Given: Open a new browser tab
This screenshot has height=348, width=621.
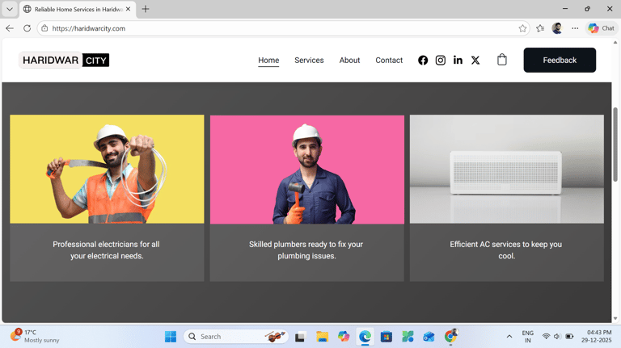Looking at the screenshot, I should [x=146, y=9].
